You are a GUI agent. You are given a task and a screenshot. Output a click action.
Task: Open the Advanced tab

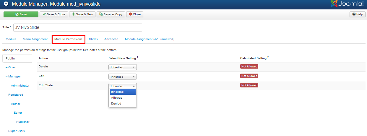pyautogui.click(x=111, y=39)
